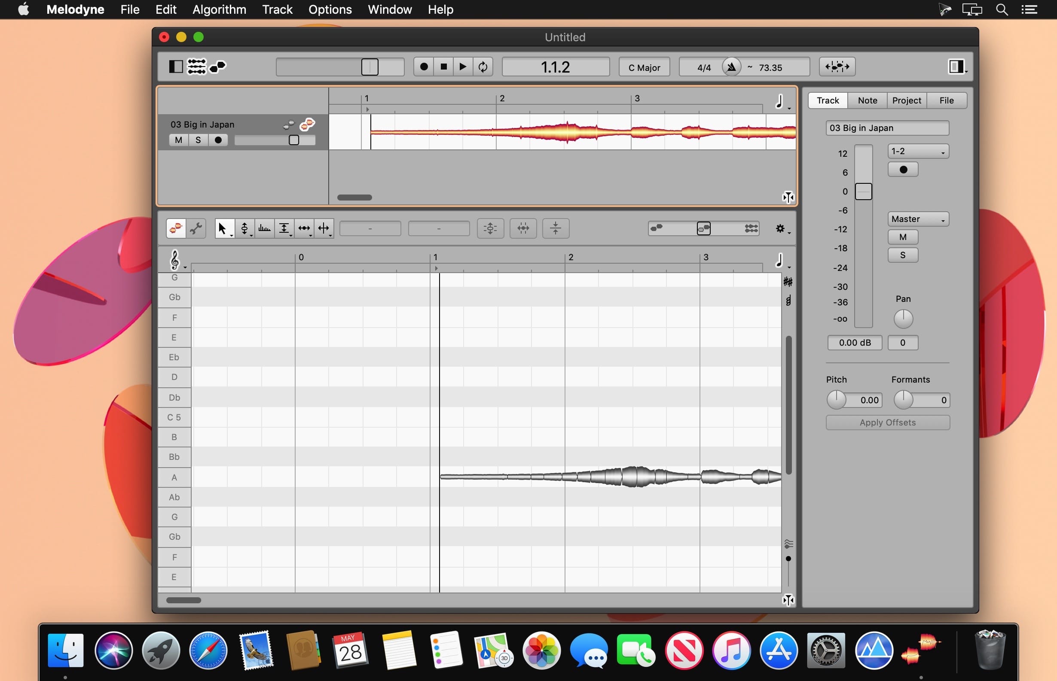Select the Main arrow tool
The height and width of the screenshot is (681, 1057).
point(224,228)
